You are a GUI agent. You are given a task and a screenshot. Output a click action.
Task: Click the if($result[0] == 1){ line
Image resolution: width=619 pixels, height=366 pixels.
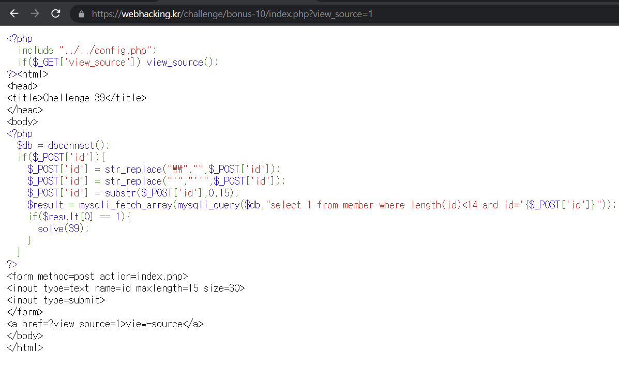(x=80, y=217)
